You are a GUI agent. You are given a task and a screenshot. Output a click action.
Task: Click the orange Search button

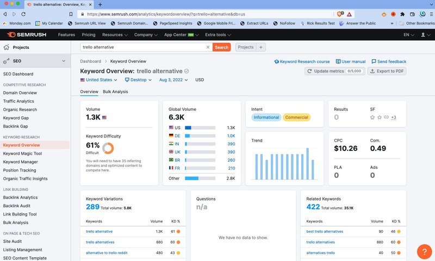[x=222, y=47]
